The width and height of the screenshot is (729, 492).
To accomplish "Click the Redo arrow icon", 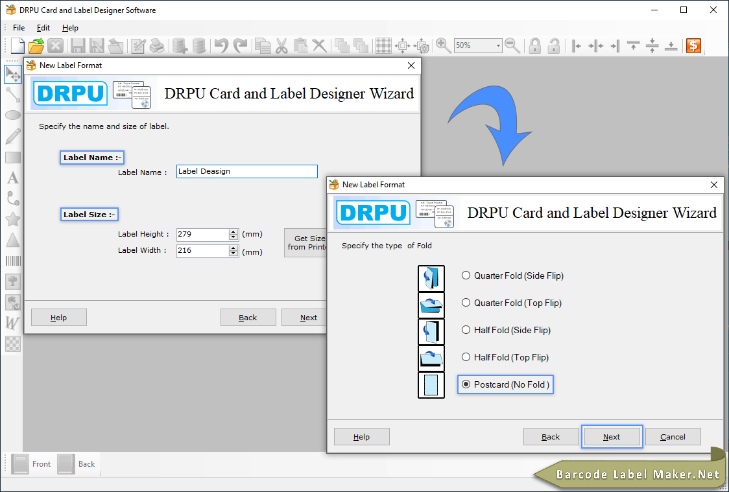I will [240, 45].
